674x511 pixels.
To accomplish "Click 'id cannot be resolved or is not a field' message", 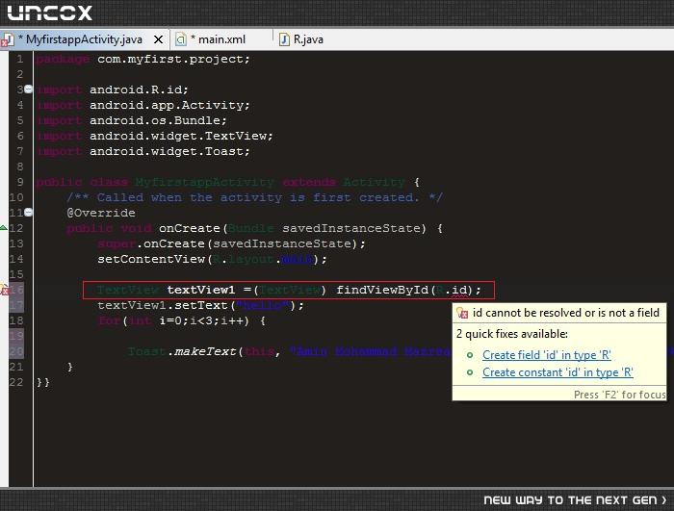I will coord(566,313).
